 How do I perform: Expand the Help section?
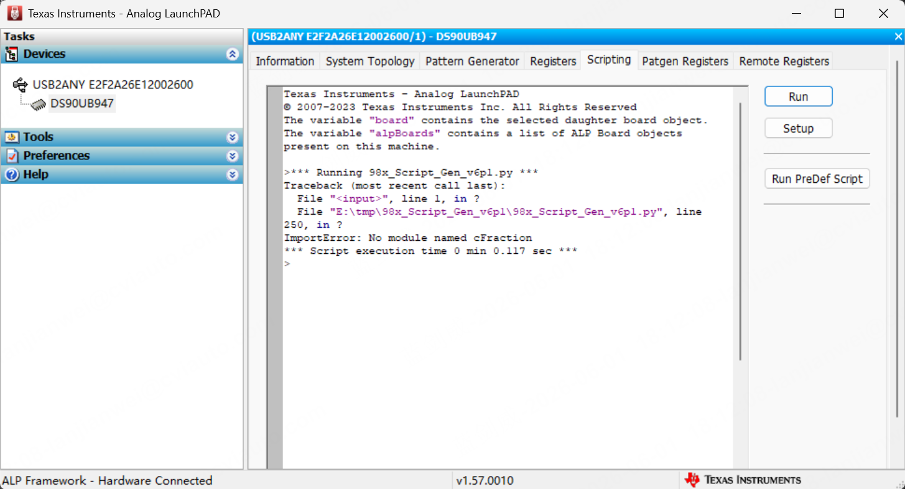tap(233, 174)
